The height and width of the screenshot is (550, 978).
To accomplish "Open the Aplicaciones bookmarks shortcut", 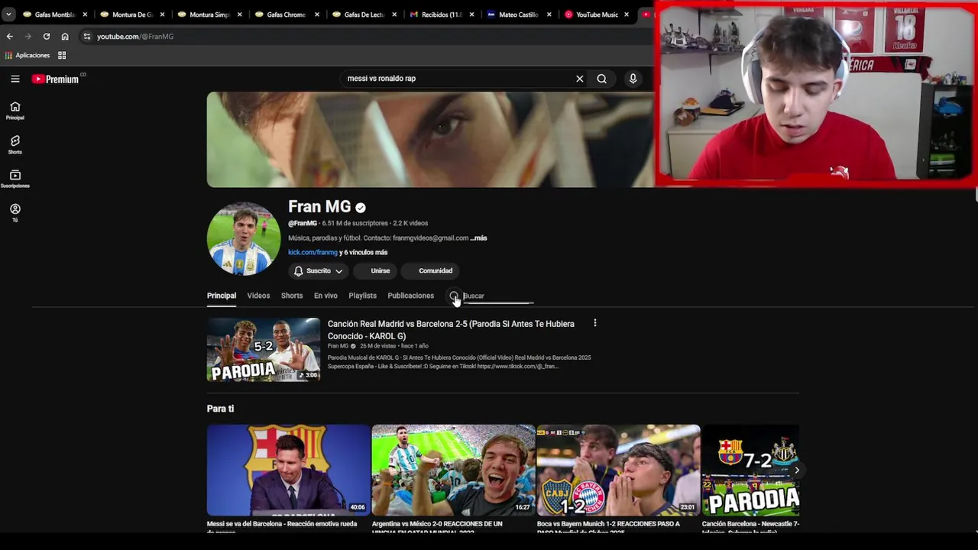I will [28, 55].
